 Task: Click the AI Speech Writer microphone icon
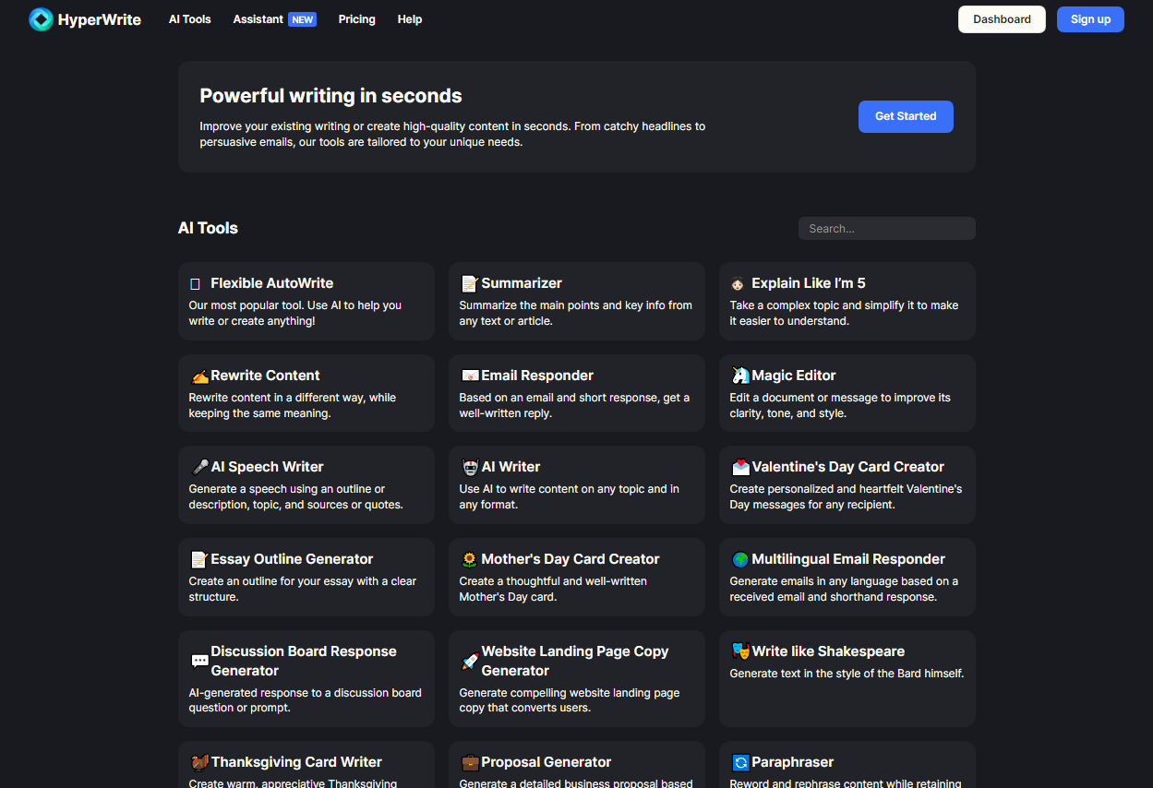tap(199, 468)
